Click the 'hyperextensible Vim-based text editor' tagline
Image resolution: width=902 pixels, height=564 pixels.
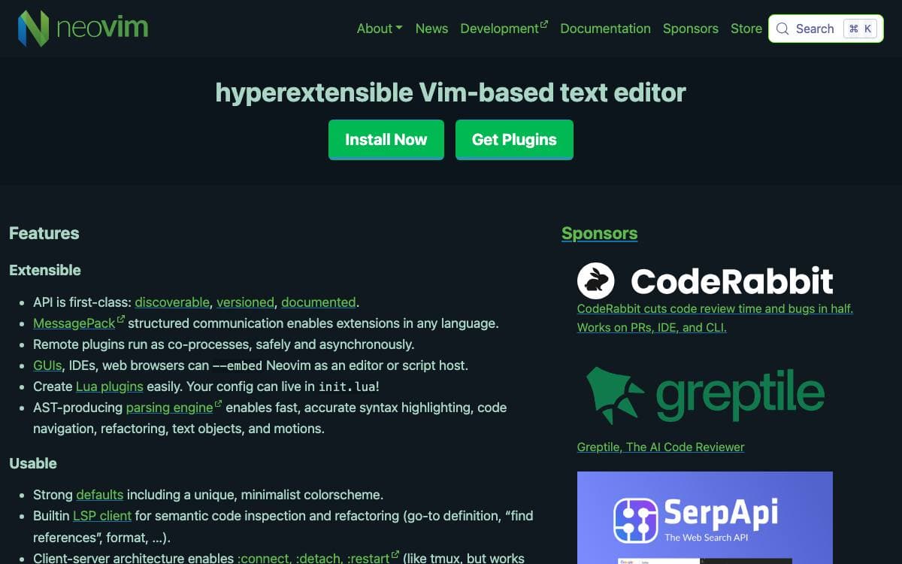[x=451, y=92]
